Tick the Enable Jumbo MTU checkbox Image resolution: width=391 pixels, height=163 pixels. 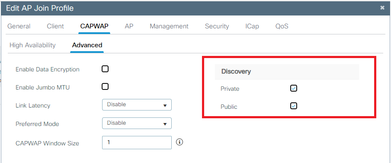(105, 86)
